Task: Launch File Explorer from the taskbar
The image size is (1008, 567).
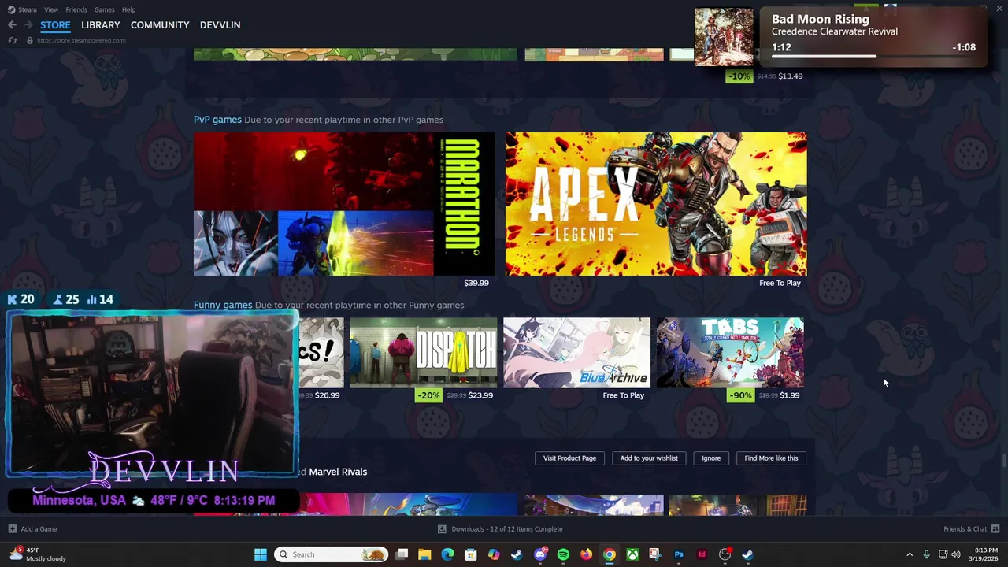Action: [424, 554]
